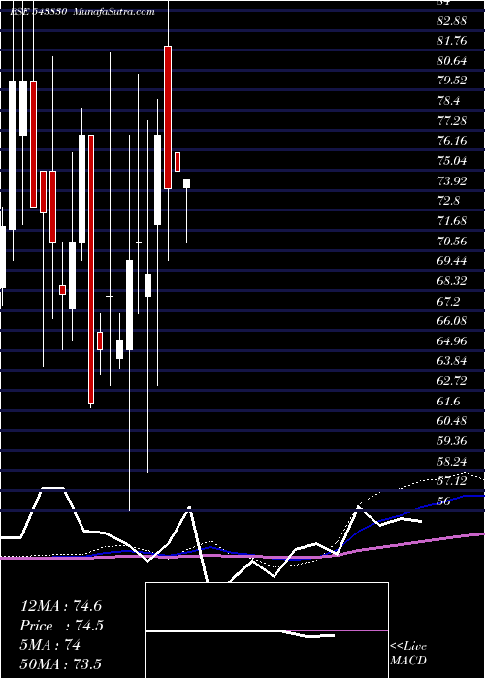Select the 62.72 price axis label

tap(452, 381)
